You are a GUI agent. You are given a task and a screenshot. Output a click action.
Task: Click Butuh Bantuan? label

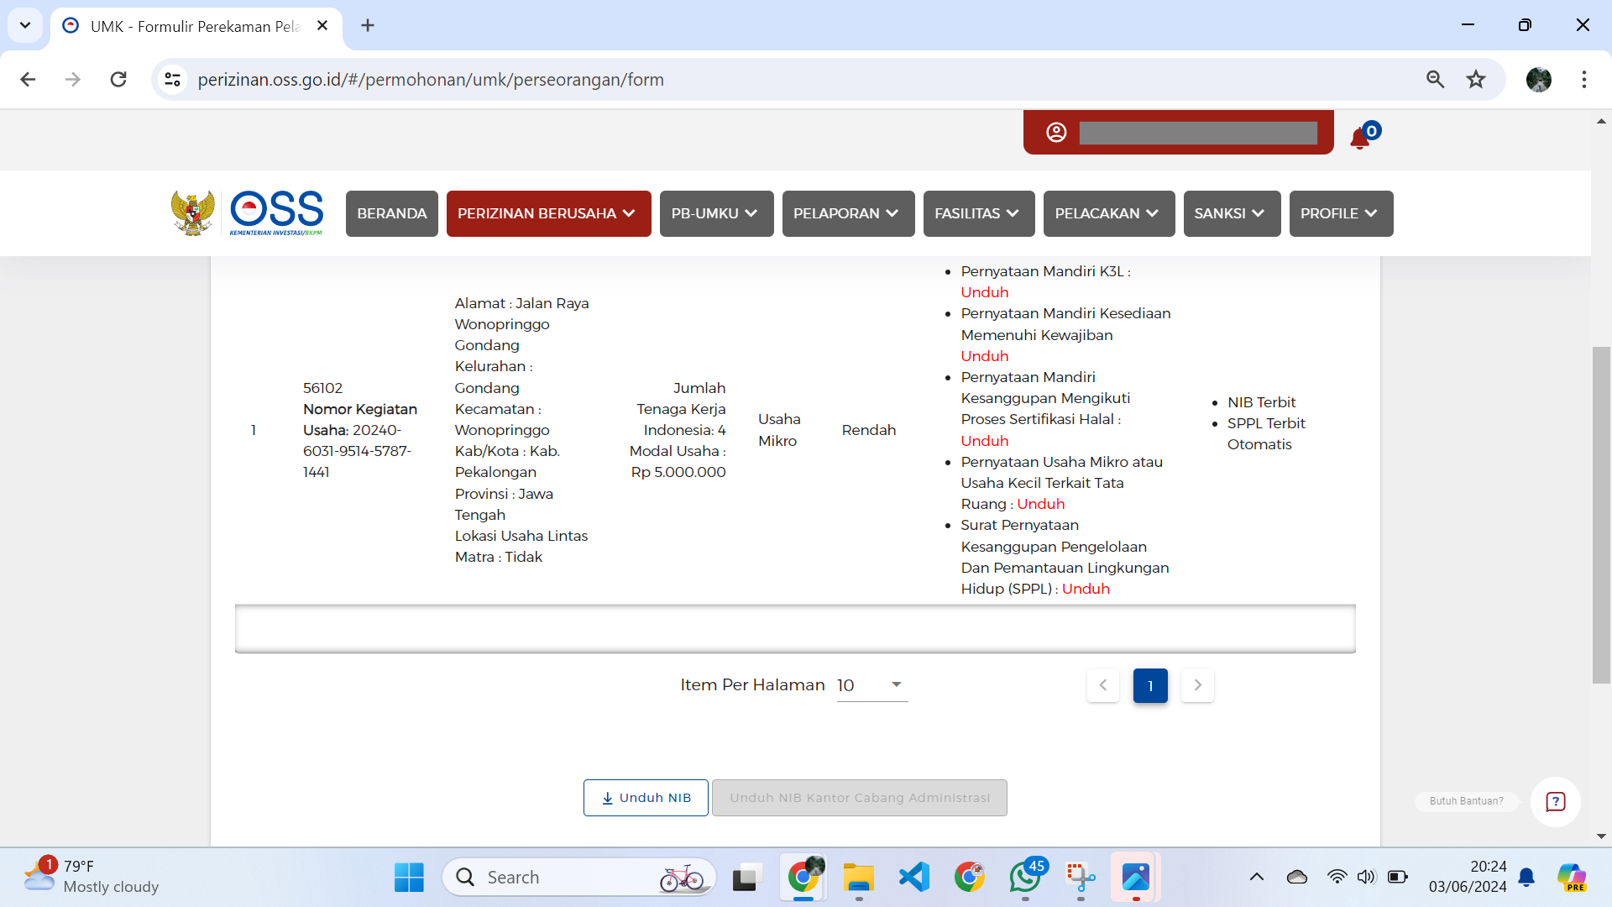pos(1466,801)
